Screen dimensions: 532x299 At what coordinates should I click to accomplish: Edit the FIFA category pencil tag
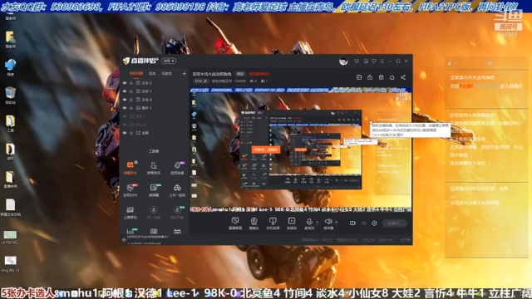(200, 81)
